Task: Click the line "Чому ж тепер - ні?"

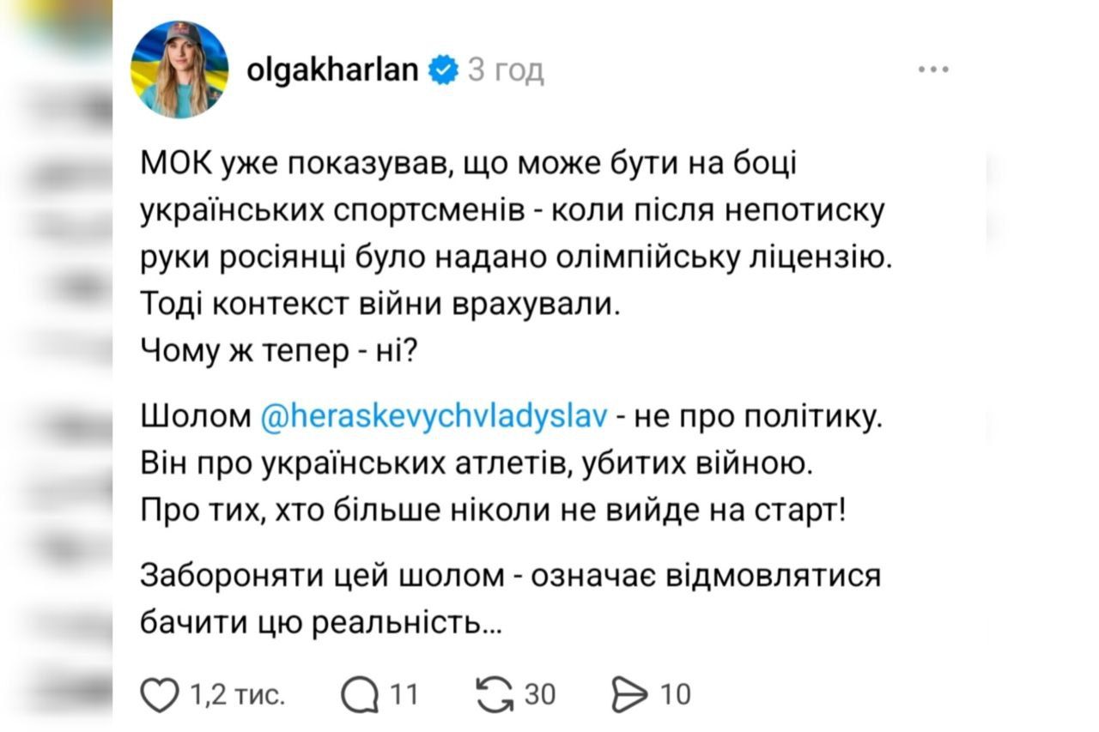Action: [278, 352]
